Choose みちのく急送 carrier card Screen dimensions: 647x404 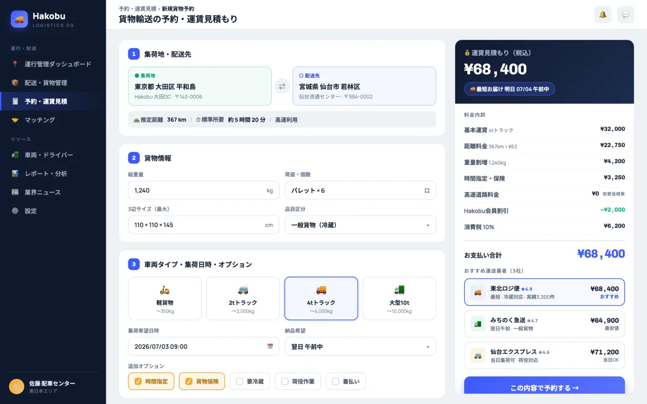(x=545, y=324)
